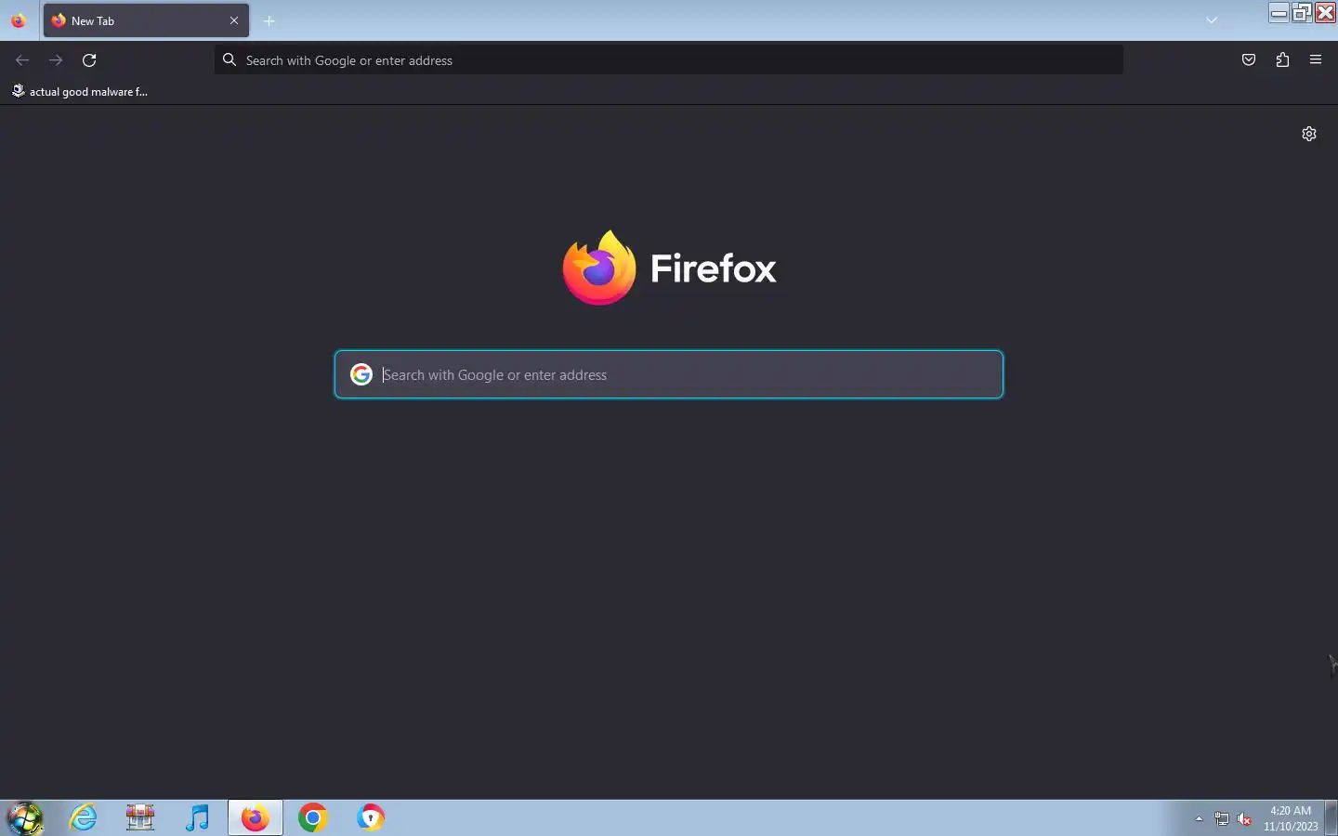Open the muted volume tray icon

pos(1245,819)
